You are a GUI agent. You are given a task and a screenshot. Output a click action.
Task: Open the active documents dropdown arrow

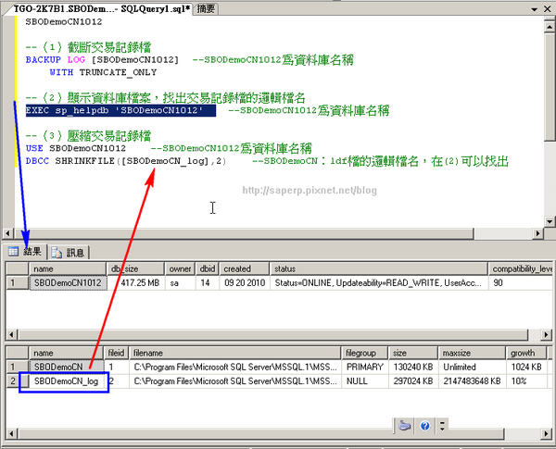(534, 9)
